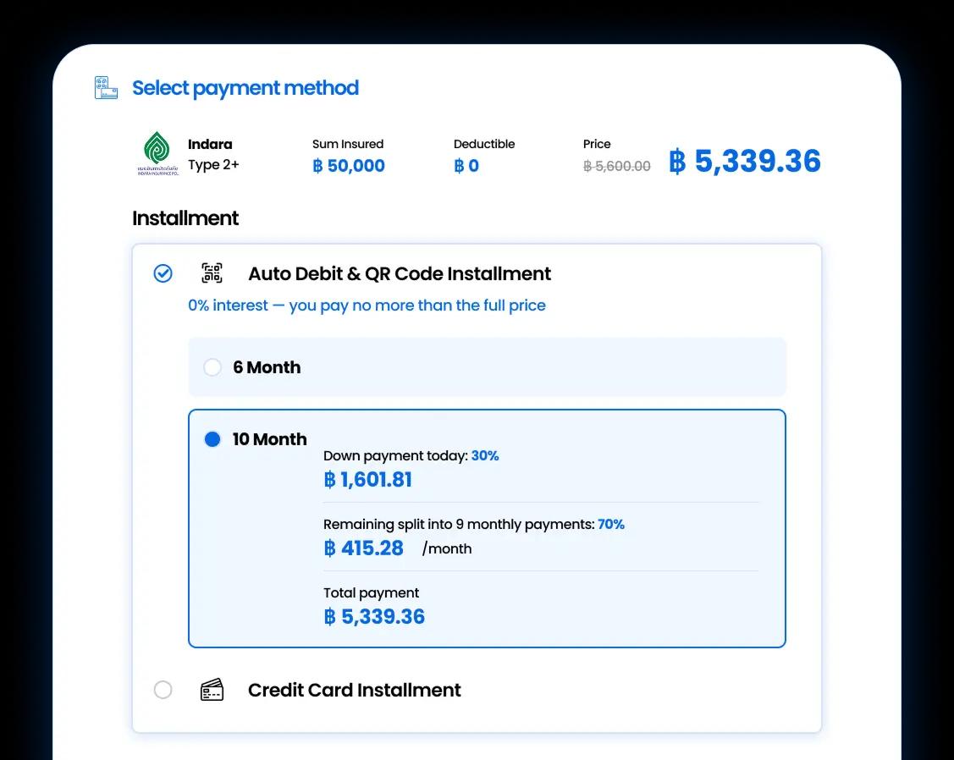Click the struck-through ฿5,600.00 original price
Screen dimensions: 954x760
point(617,166)
